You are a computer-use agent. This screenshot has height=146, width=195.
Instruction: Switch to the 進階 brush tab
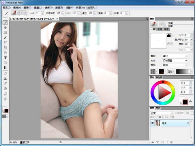coord(159,29)
